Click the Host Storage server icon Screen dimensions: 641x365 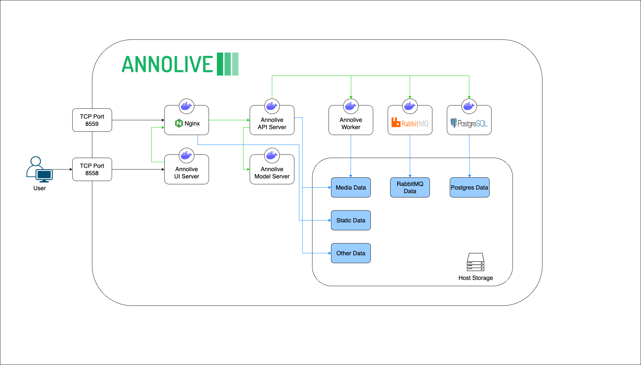[x=476, y=262]
